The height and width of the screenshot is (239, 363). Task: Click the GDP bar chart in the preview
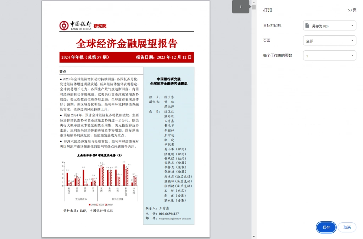coord(100,181)
